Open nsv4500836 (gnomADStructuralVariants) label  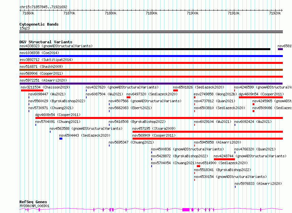click(x=187, y=149)
